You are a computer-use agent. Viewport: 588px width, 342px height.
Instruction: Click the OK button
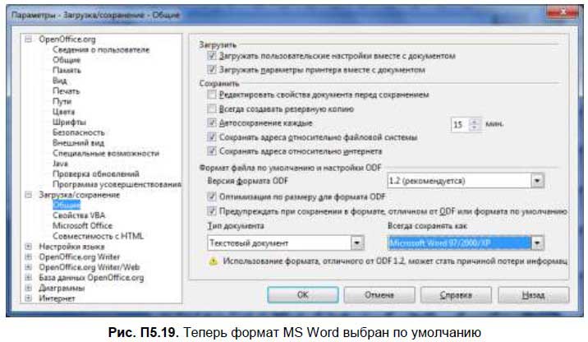(x=303, y=295)
